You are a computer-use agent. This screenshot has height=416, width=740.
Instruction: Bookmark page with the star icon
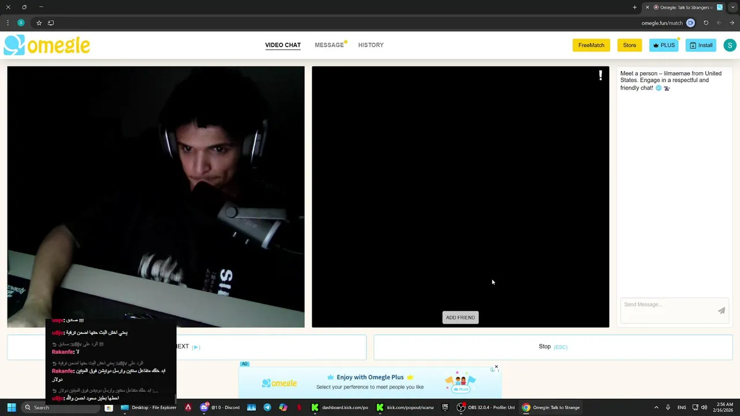click(x=39, y=23)
